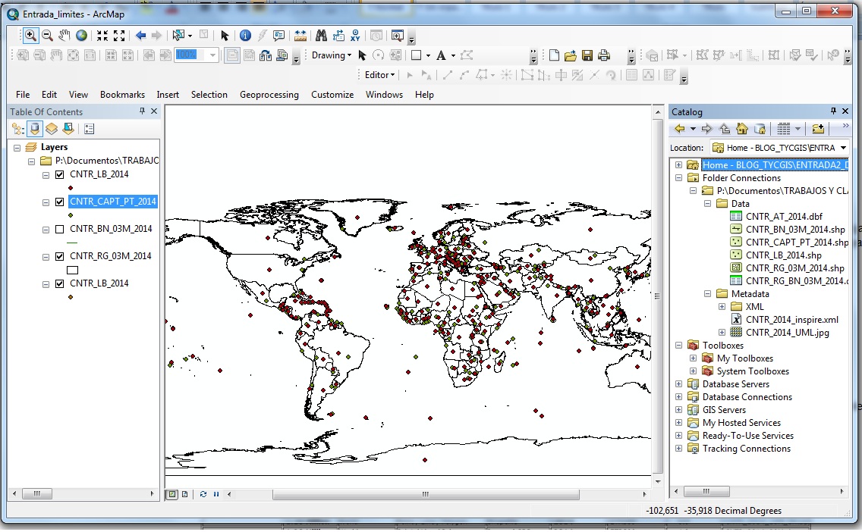Switch TOC to List By Selection
The image size is (862, 532).
click(68, 129)
